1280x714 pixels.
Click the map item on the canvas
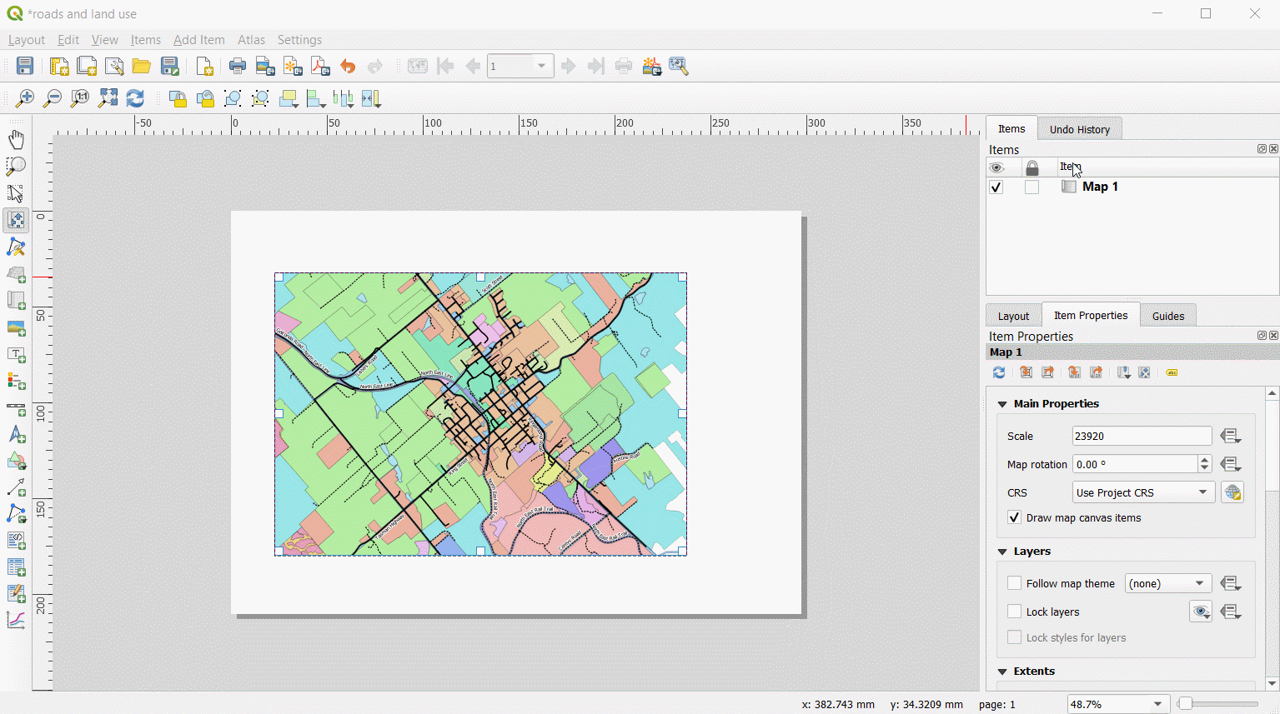(x=480, y=414)
